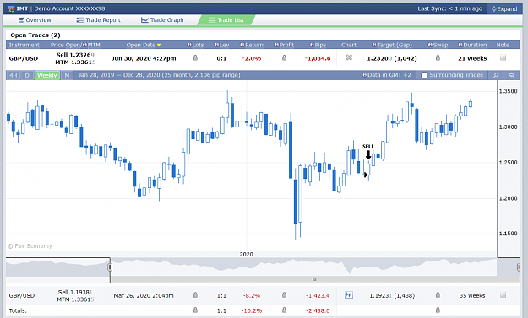The height and width of the screenshot is (318, 528).
Task: Close the chart for the Jun 30 trade
Action: 349,58
